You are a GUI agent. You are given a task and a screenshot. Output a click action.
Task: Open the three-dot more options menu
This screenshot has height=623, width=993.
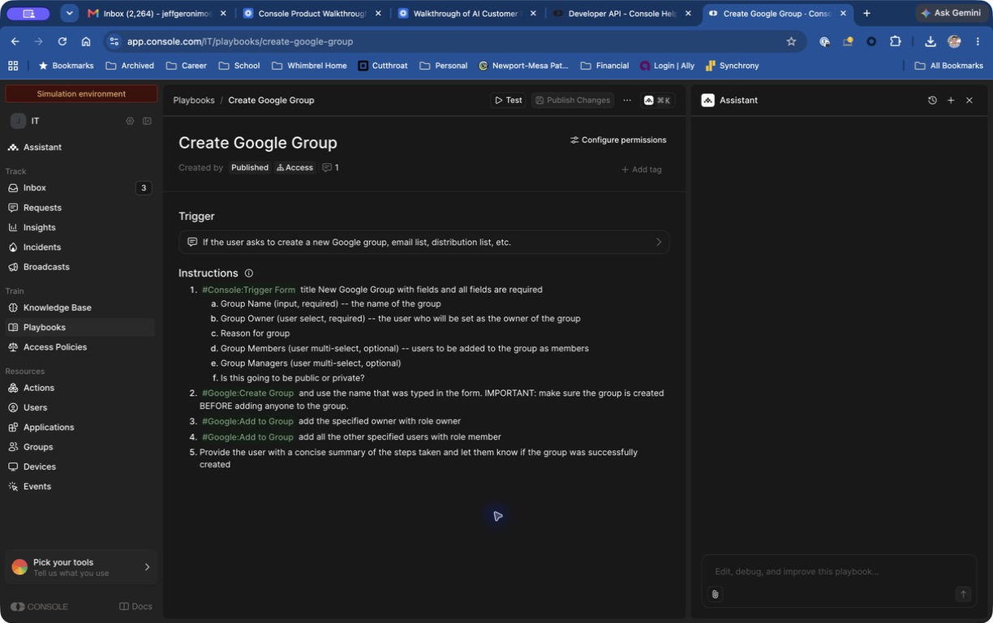[627, 100]
